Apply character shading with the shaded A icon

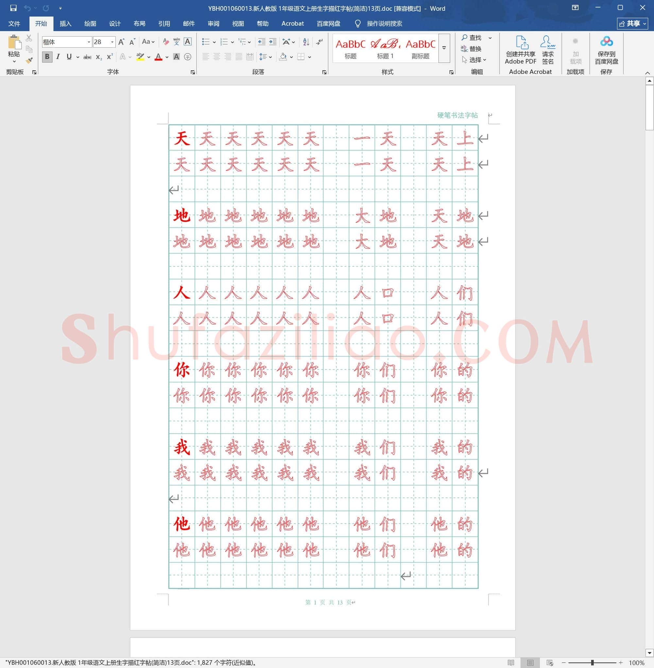(177, 57)
